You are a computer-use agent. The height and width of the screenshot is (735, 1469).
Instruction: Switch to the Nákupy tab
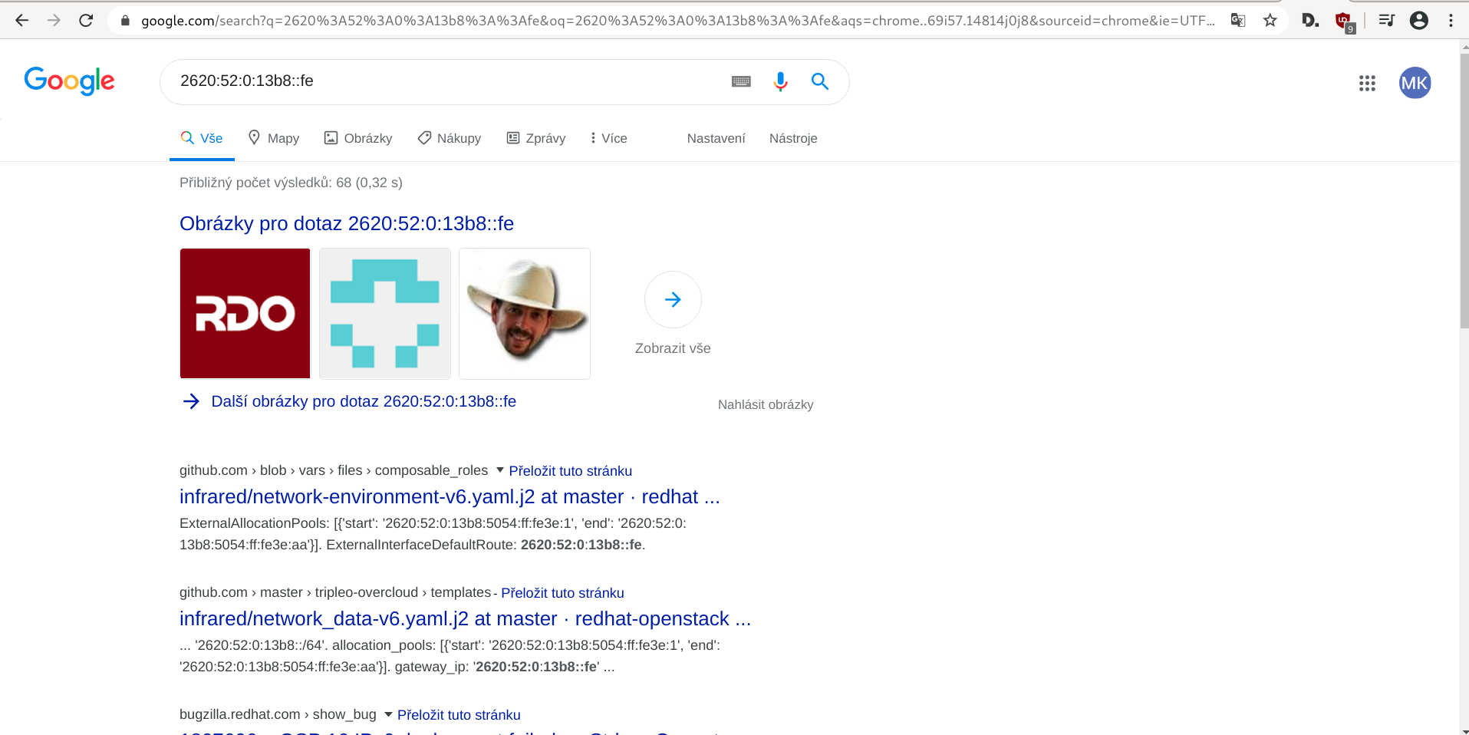click(x=450, y=138)
